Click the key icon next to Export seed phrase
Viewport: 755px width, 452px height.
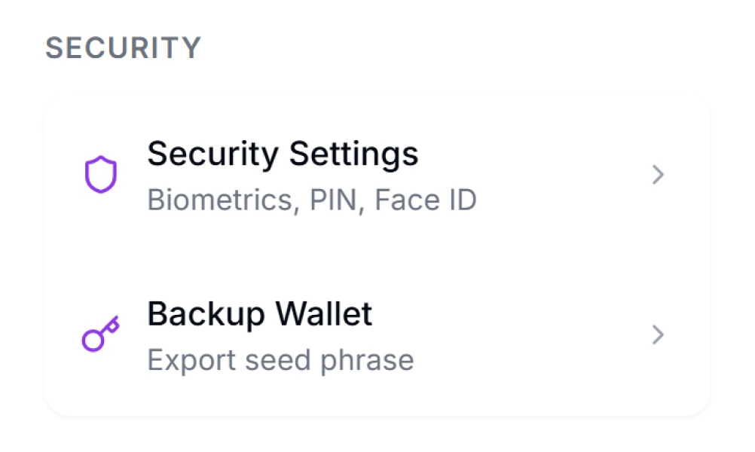click(x=99, y=334)
